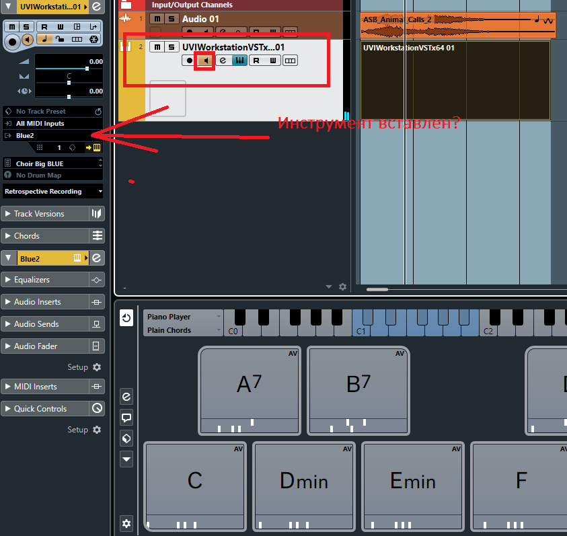Click the Equalizers bypass icon
567x536 pixels.
(97, 280)
